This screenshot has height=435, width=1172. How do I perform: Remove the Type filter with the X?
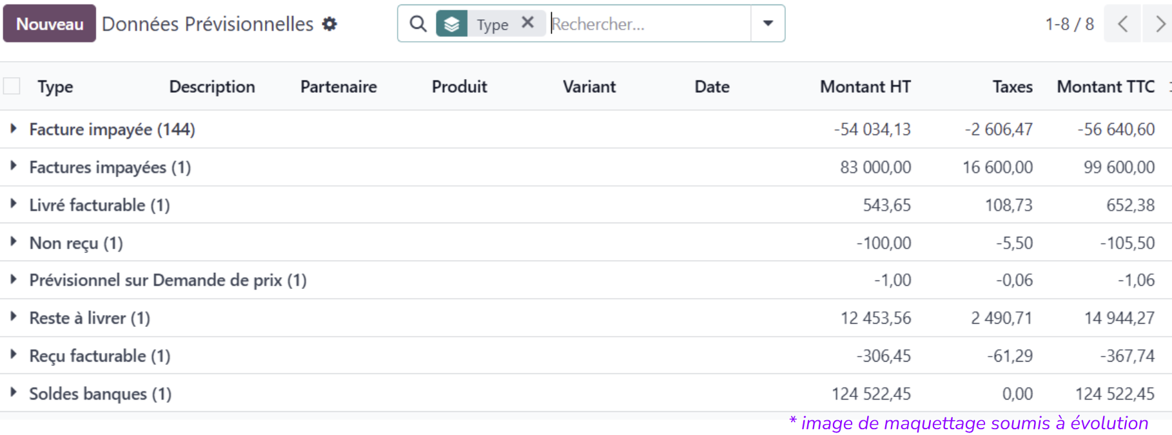click(x=527, y=23)
